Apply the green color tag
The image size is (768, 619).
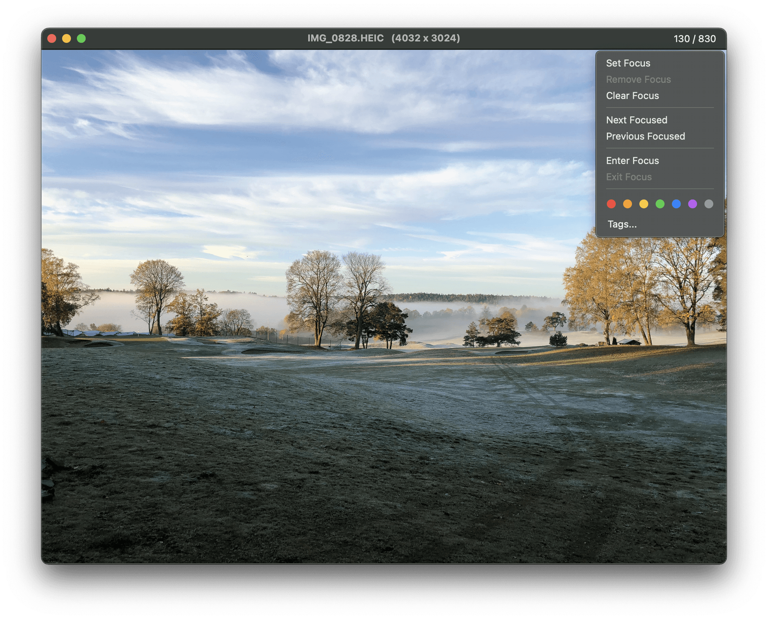point(660,204)
